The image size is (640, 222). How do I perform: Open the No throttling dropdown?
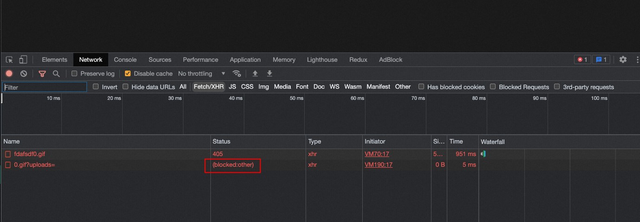coord(202,73)
